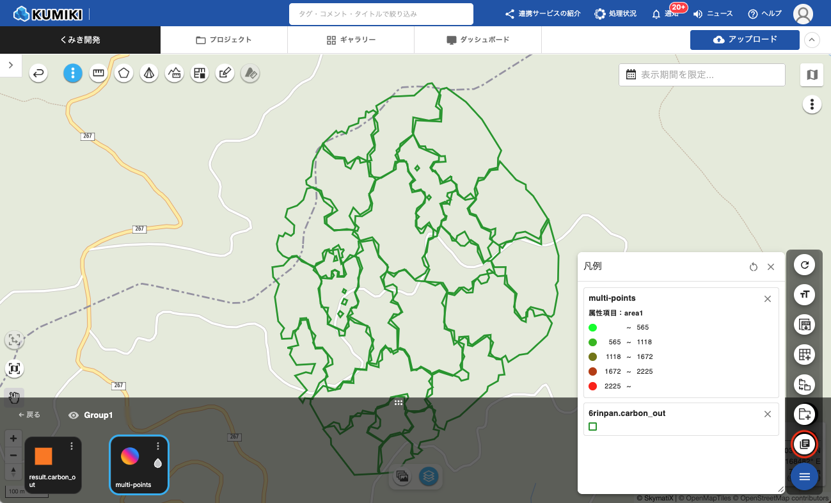The image size is (831, 503).
Task: Open the ダッシュボード tab
Action: click(x=478, y=40)
